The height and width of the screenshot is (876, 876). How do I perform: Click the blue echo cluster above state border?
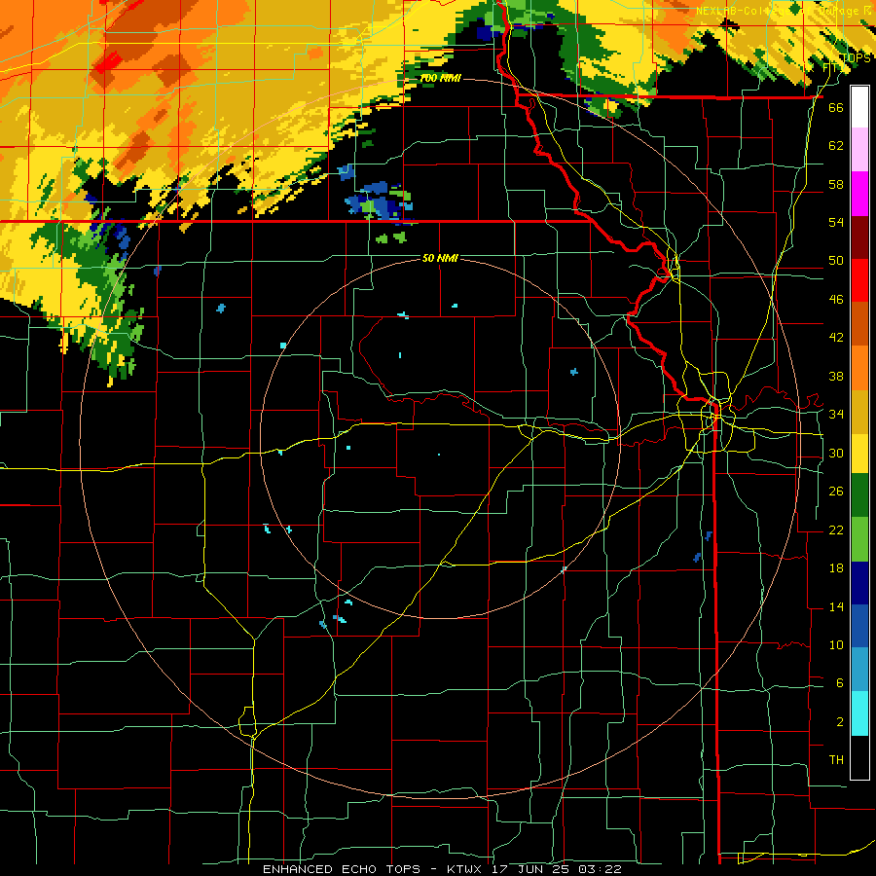[x=379, y=201]
